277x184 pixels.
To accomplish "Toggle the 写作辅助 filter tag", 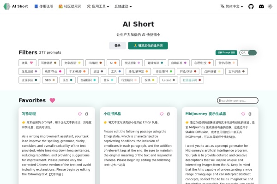I will coord(49,63).
